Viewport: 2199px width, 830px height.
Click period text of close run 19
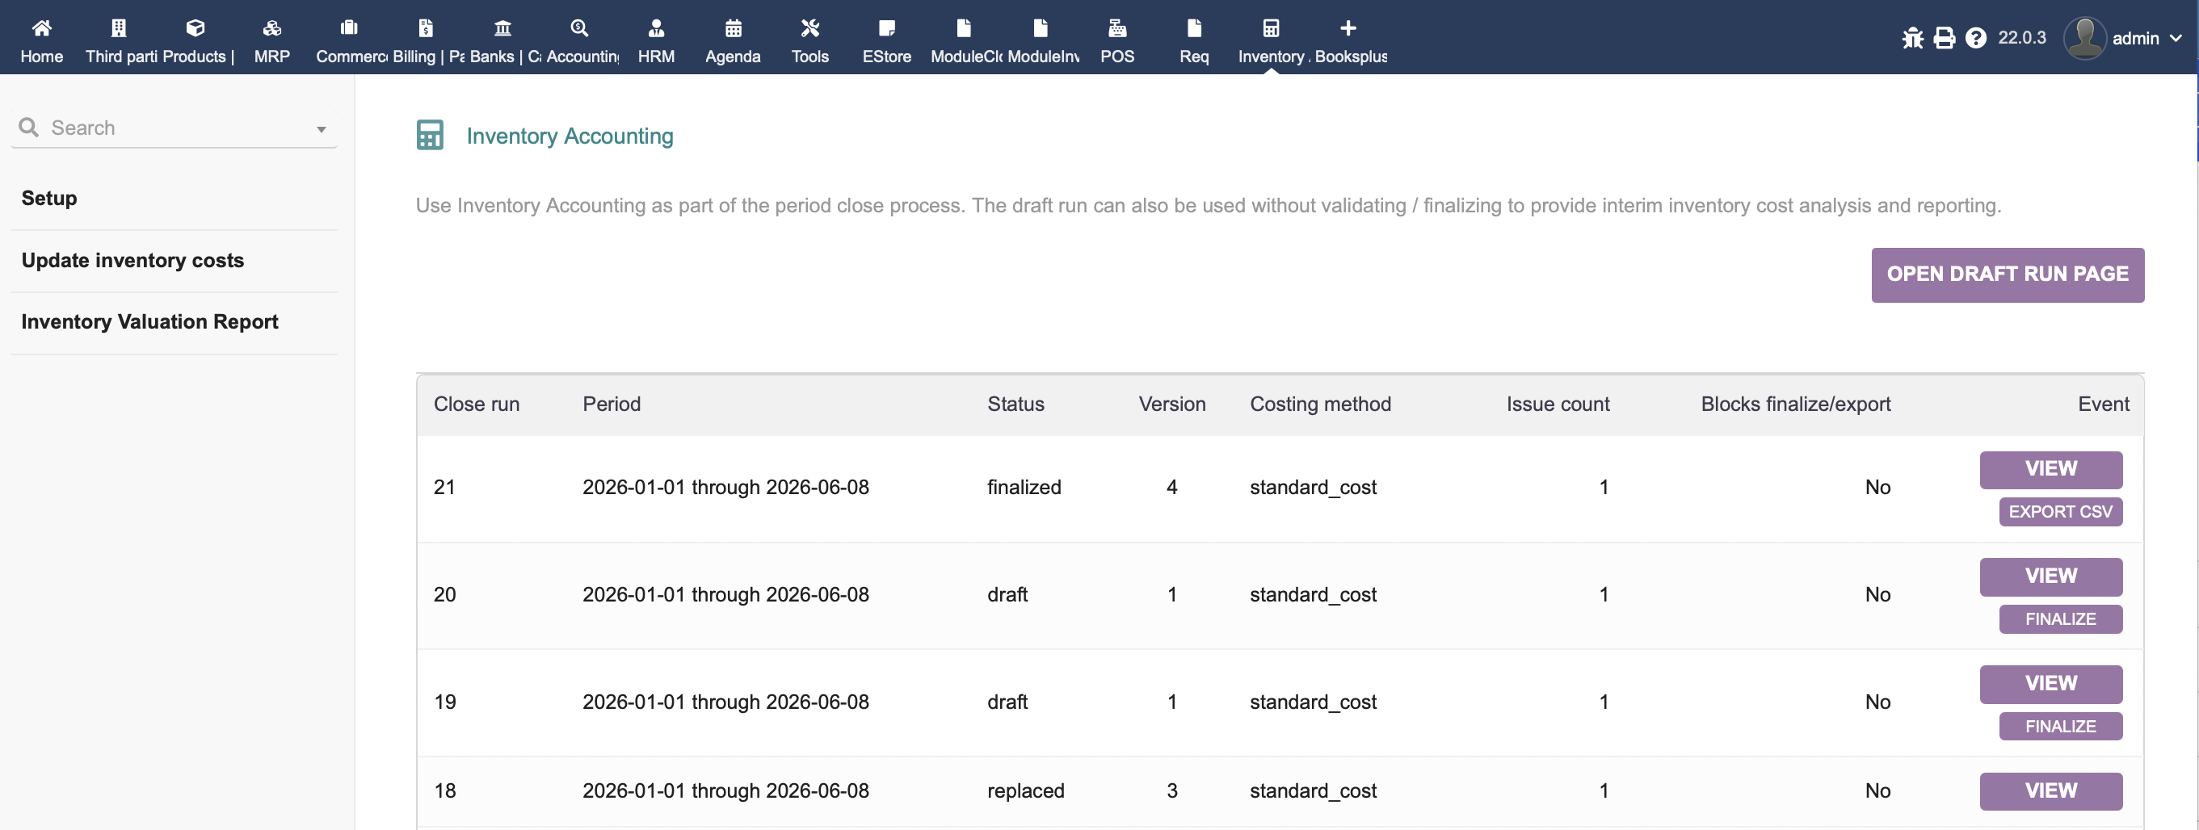coord(725,702)
